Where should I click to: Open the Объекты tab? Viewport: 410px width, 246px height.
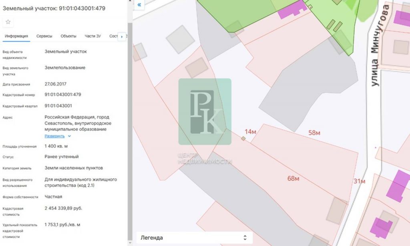[x=68, y=36]
